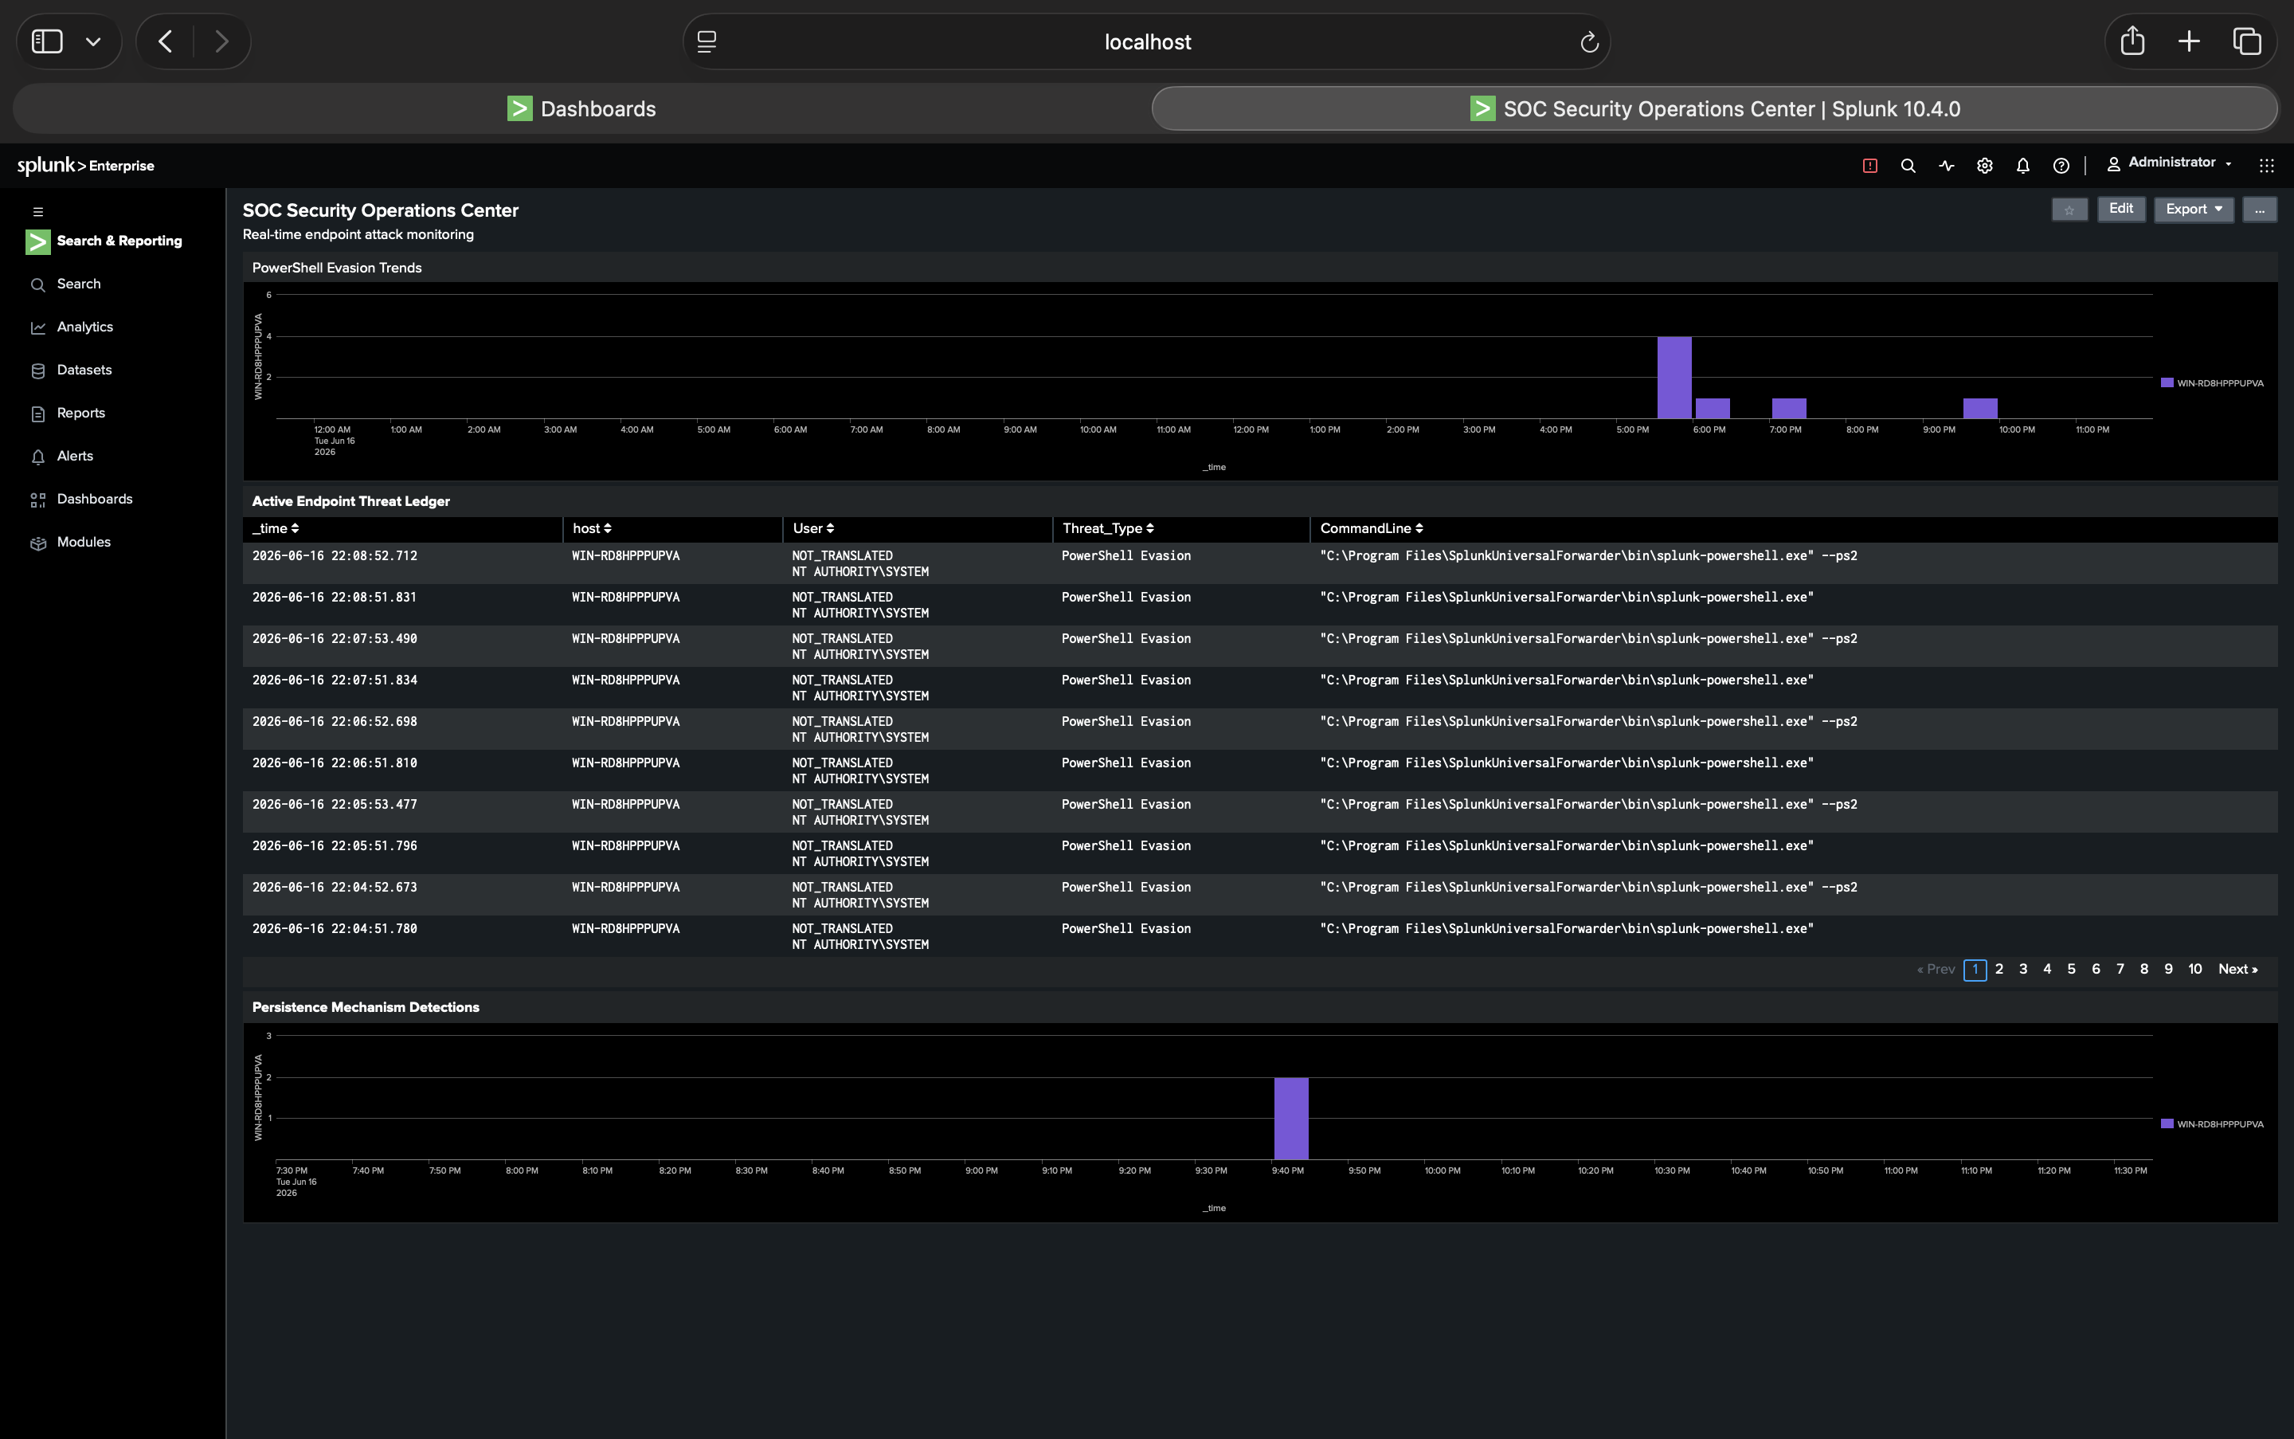Collapse the side navigation hamburger menu

(x=38, y=211)
